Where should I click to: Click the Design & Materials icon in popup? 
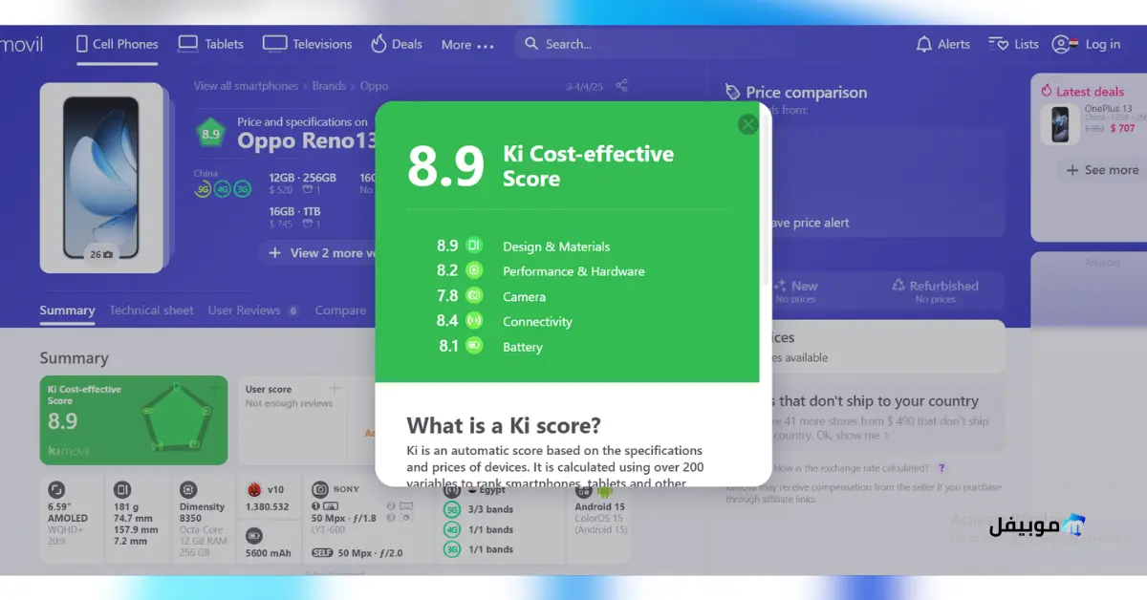tap(474, 246)
